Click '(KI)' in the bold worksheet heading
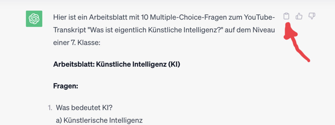Screen dimensions: 335x125 tap(174, 64)
